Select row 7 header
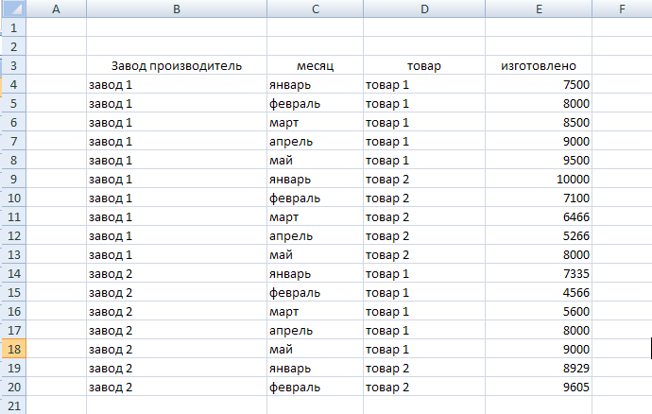This screenshot has width=652, height=414. [14, 142]
